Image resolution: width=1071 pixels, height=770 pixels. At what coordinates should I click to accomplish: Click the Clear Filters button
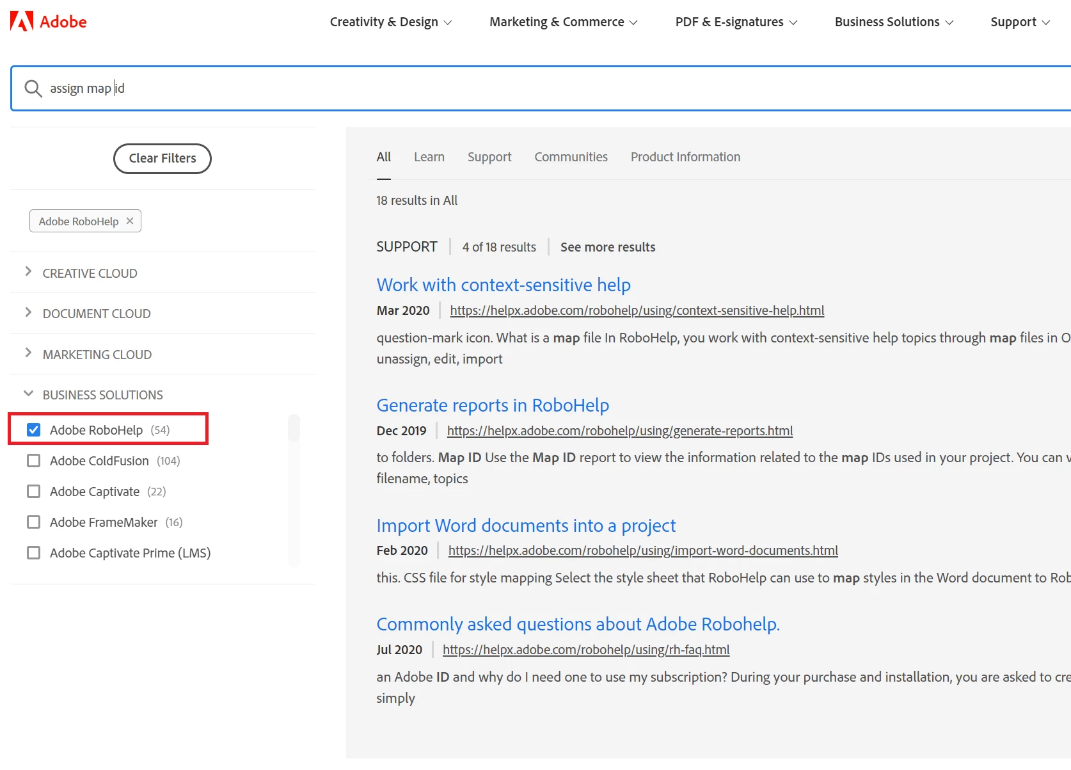tap(163, 159)
